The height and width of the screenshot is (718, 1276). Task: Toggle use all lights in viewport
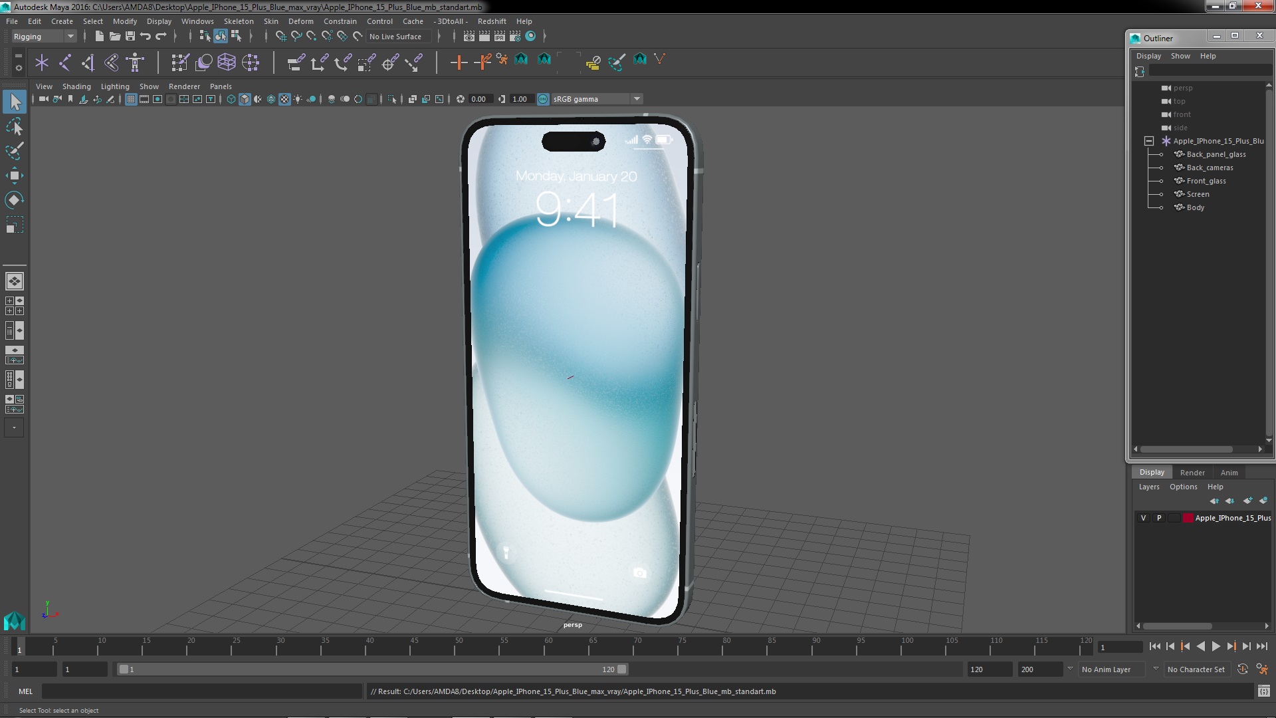(x=298, y=99)
